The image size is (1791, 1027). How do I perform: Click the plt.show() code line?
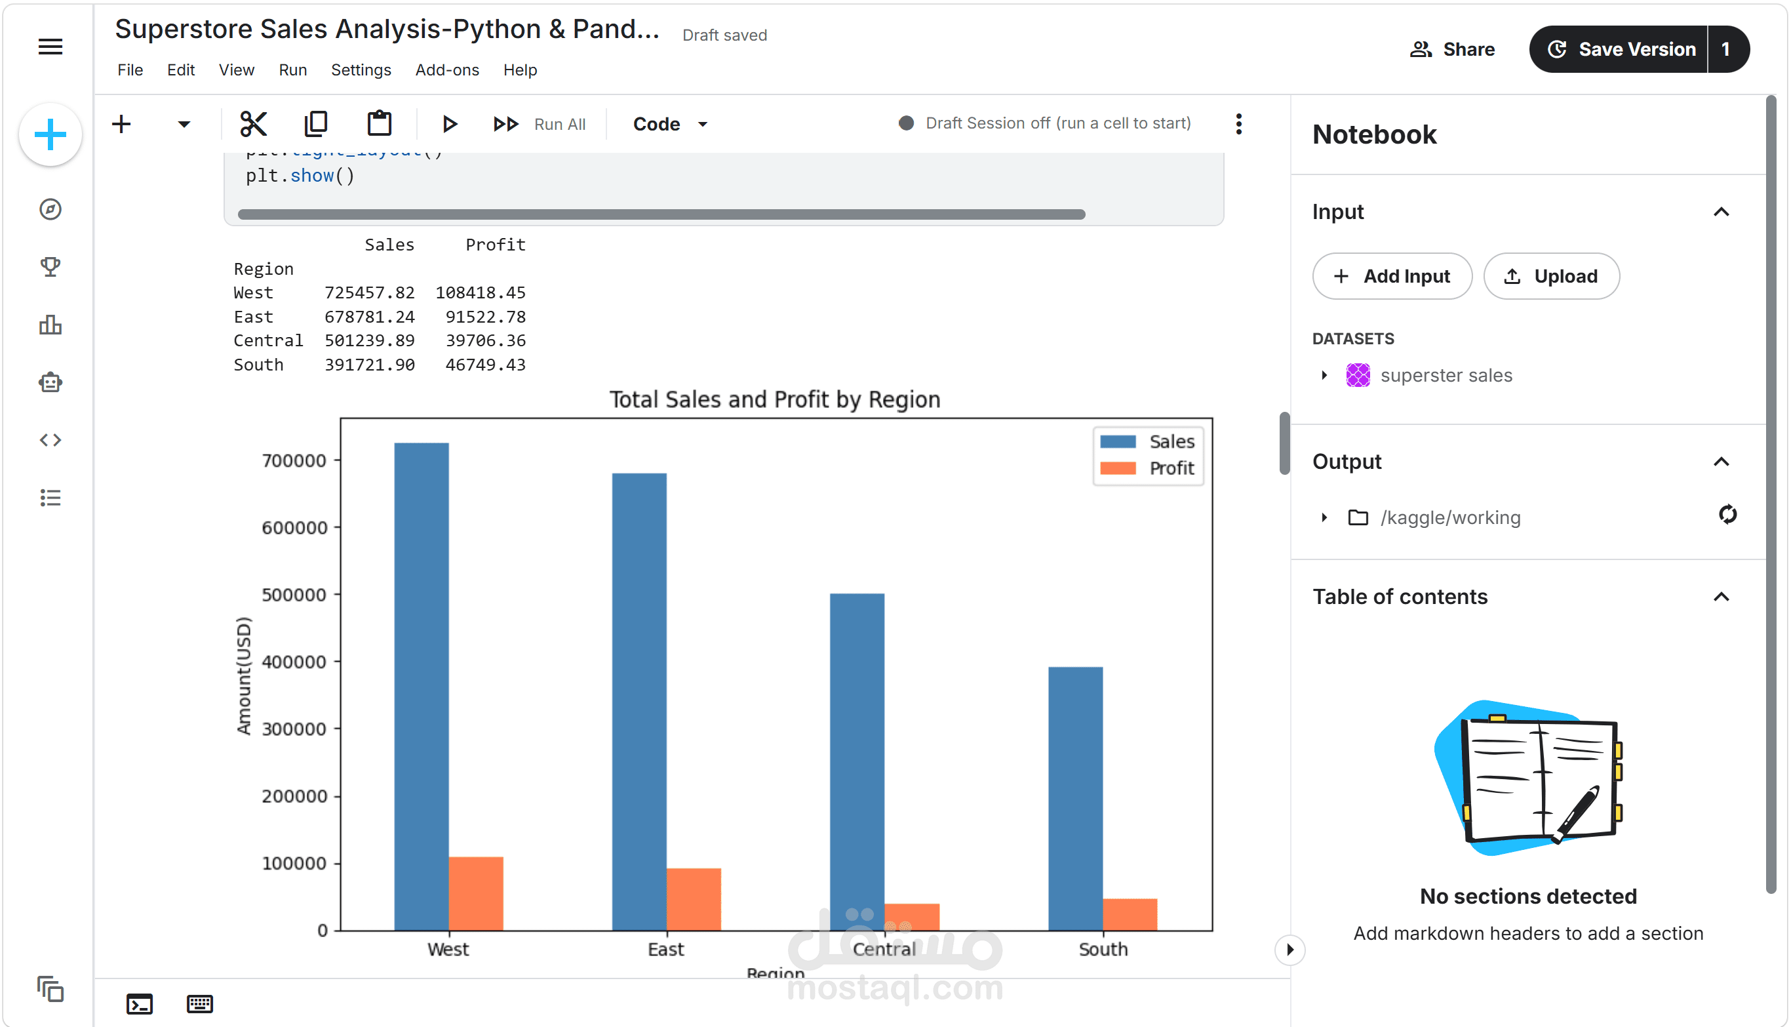pos(300,176)
